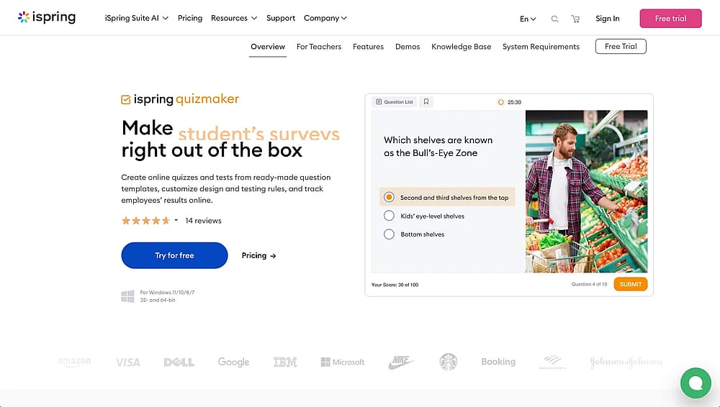Select 'Second and third shelves from the top'
This screenshot has width=720, height=407.
coord(447,197)
